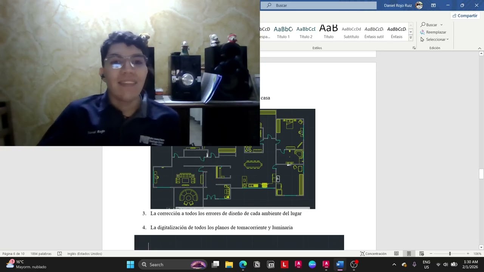Screen dimensions: 484x272
Task: Open Task View on taskbar
Action: point(216,264)
